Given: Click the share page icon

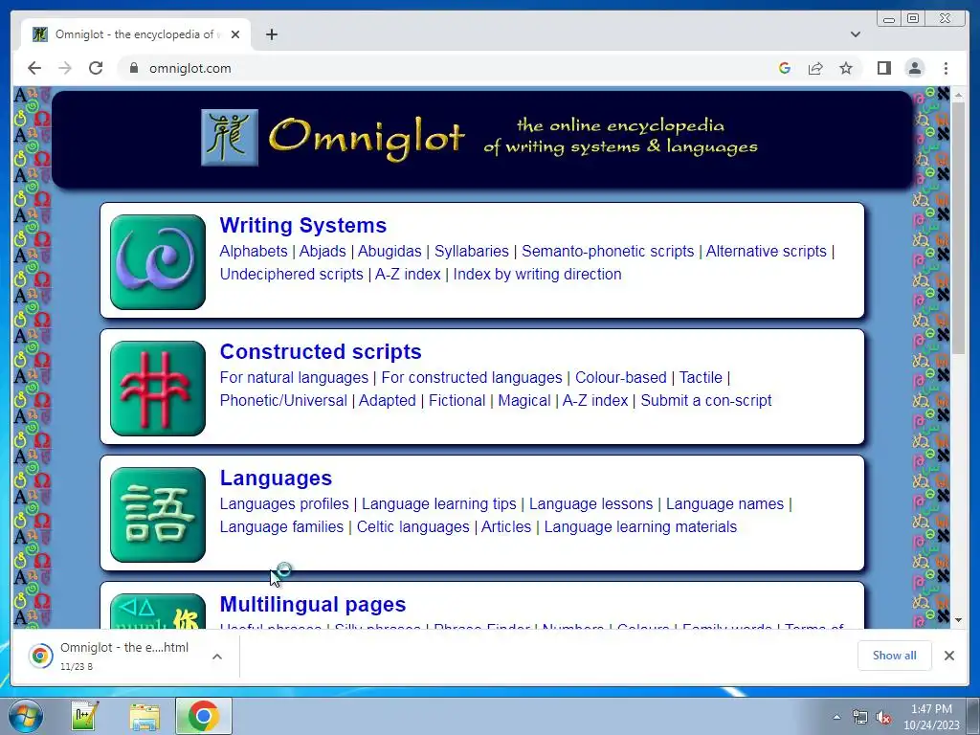Looking at the screenshot, I should click(815, 68).
